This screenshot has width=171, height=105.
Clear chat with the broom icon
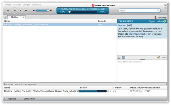point(158,57)
